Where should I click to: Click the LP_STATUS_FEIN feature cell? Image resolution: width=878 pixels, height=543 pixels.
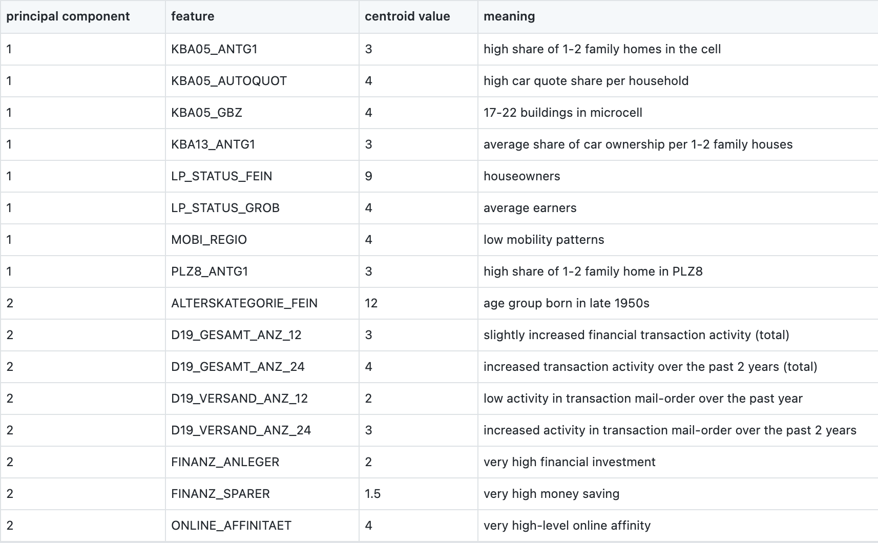pos(221,176)
